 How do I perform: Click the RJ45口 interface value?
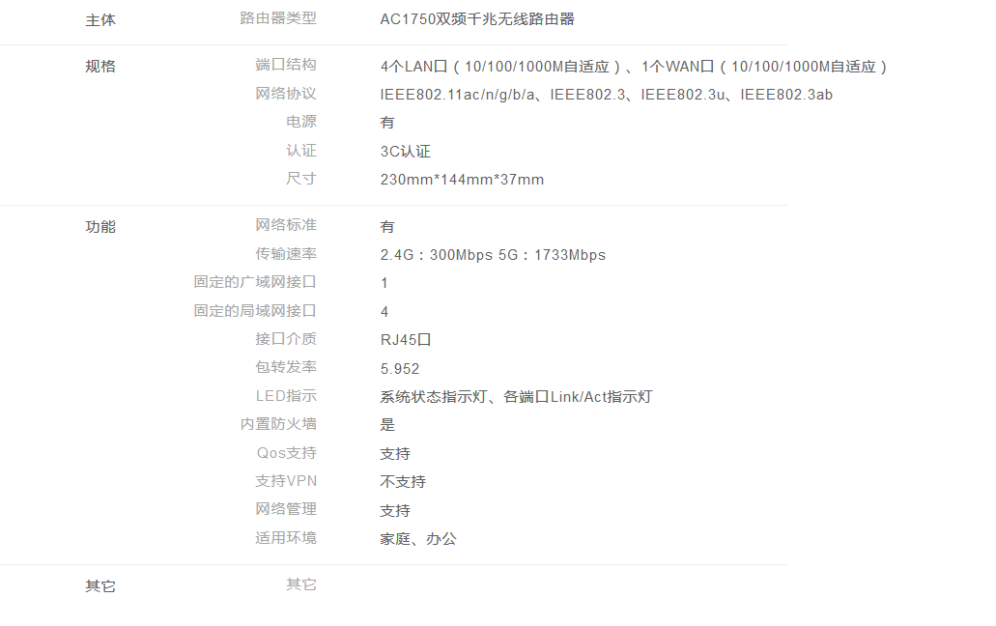tap(405, 340)
